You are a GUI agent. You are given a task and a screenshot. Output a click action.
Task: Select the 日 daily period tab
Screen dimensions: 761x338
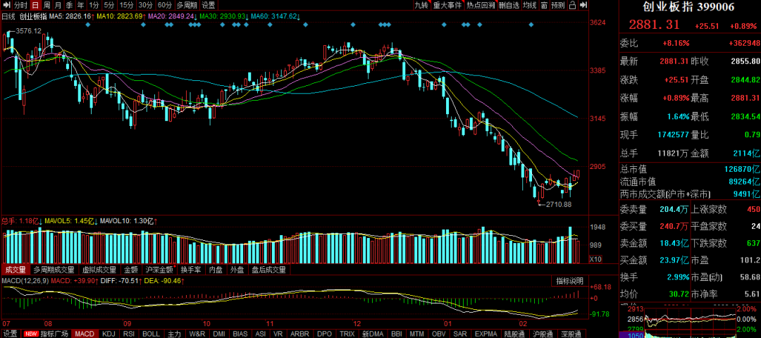[35, 6]
